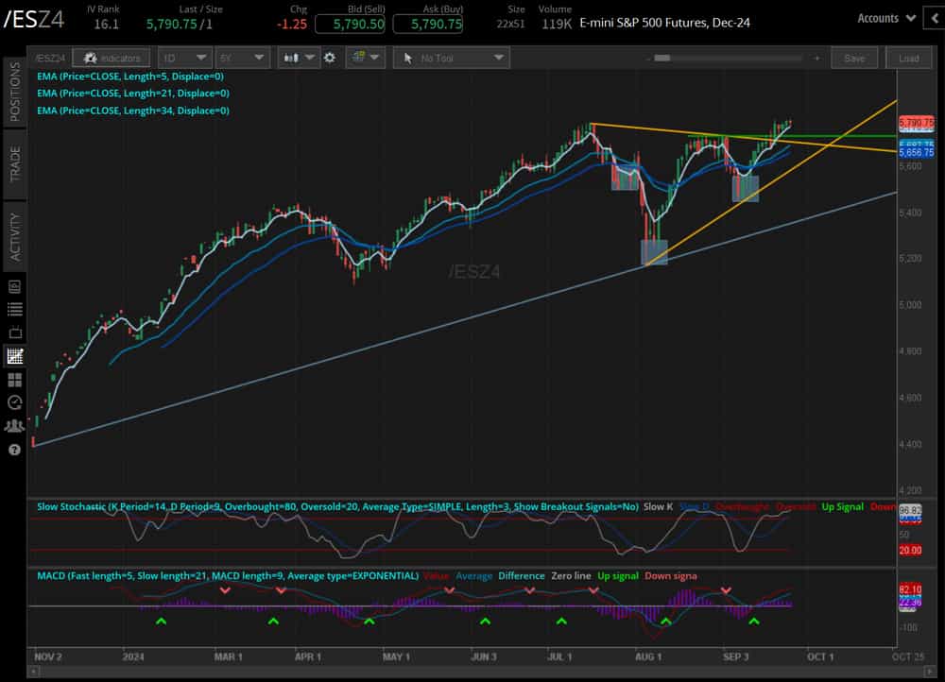This screenshot has height=682, width=945.
Task: Click the Save button
Action: tap(854, 58)
